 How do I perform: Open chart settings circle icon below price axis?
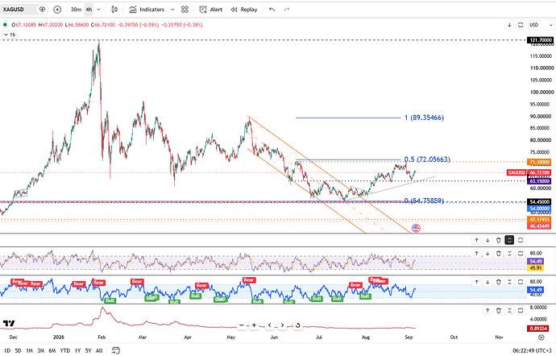541,337
